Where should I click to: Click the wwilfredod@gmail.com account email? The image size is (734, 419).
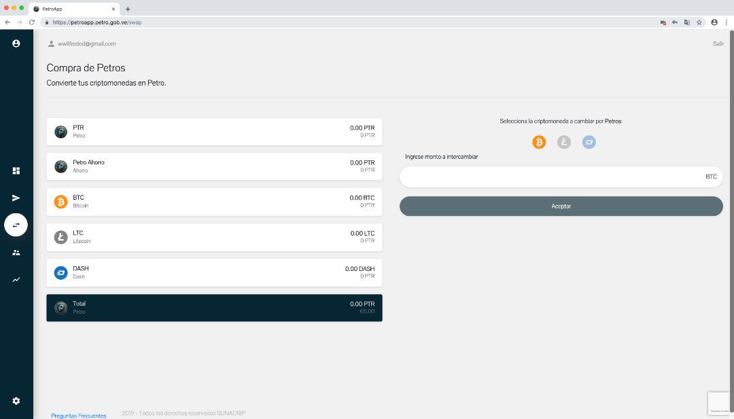tap(86, 44)
